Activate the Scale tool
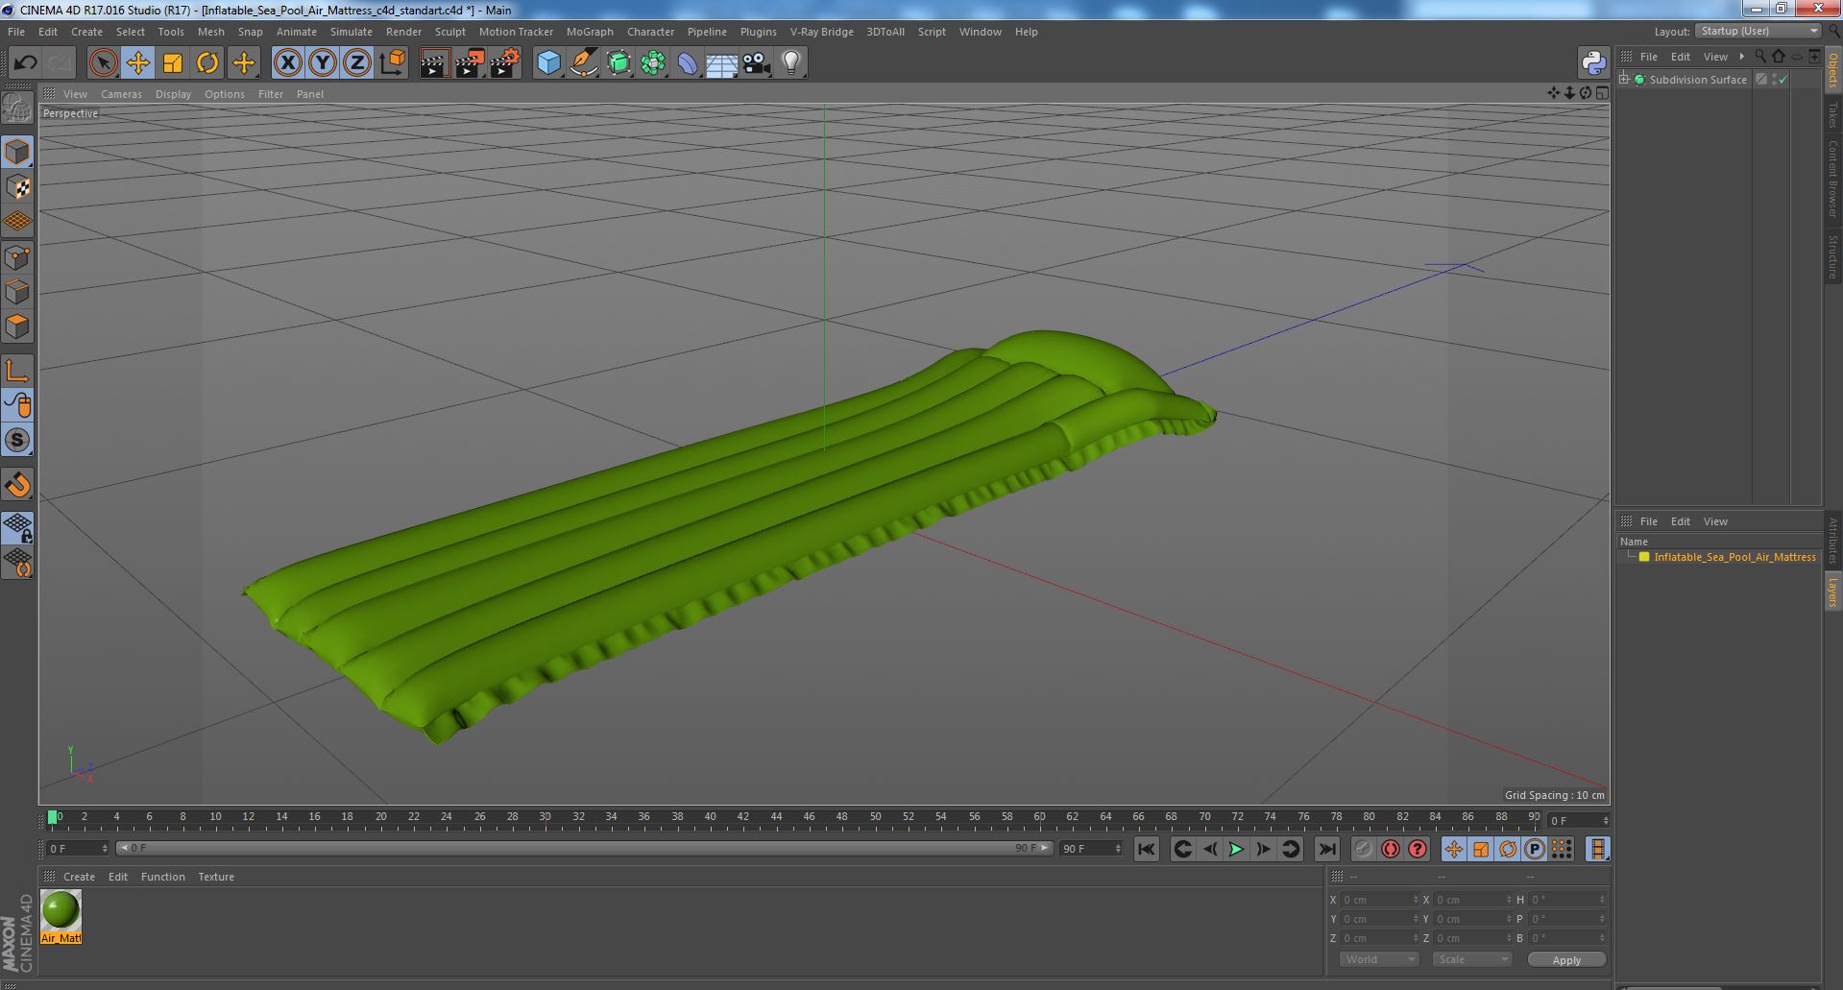Image resolution: width=1843 pixels, height=990 pixels. tap(173, 63)
